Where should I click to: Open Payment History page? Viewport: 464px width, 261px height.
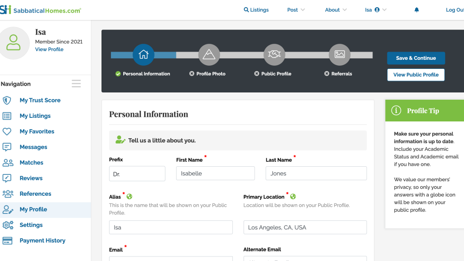pos(42,241)
